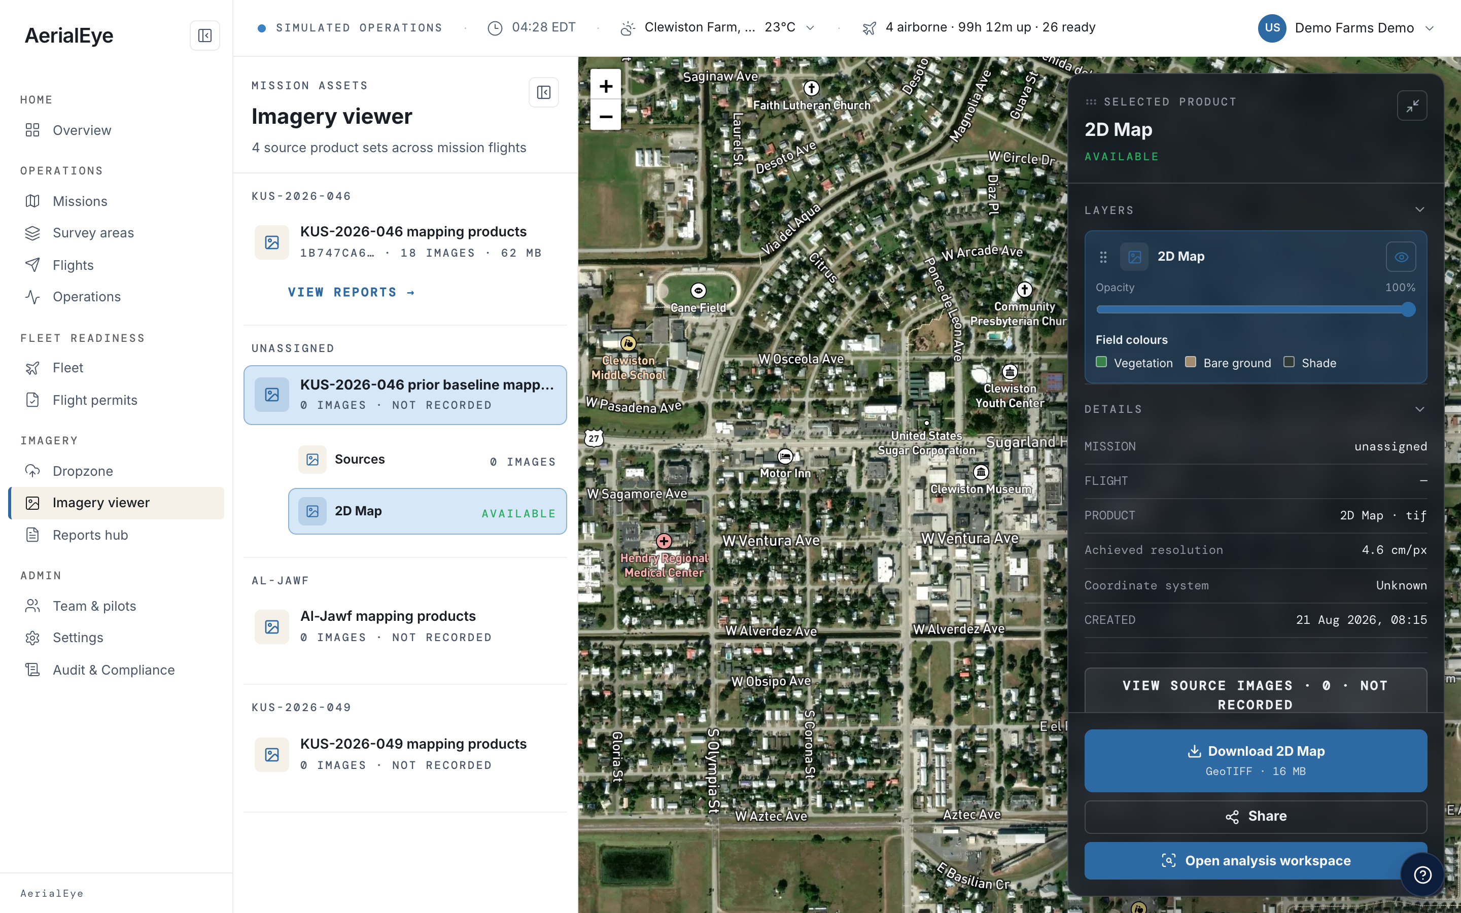
Task: Collapse the Layers section chevron
Action: click(1419, 209)
